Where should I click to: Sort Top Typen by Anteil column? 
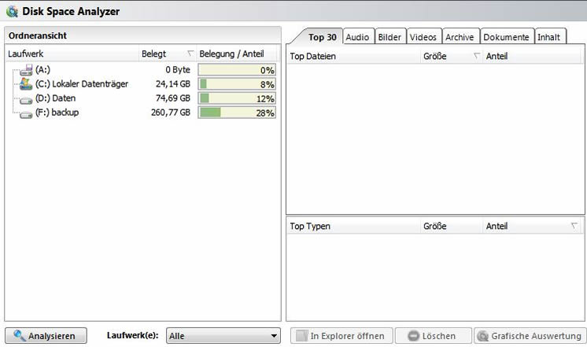532,226
